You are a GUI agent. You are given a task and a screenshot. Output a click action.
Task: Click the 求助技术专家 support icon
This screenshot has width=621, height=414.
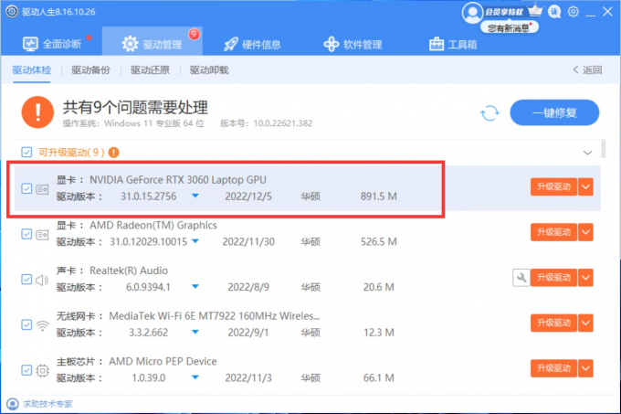[13, 404]
